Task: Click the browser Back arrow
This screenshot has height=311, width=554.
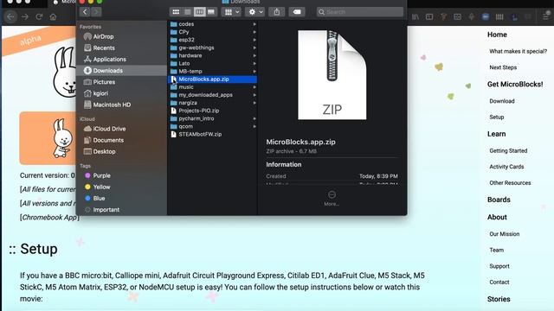Action: point(11,16)
